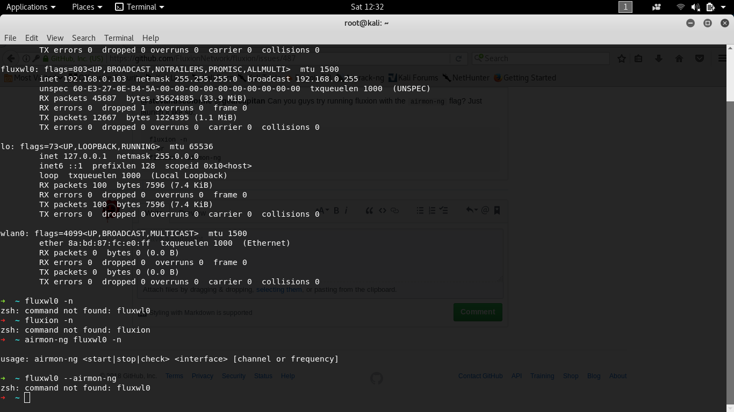
Task: Click the Firefox Search box behind the terminal
Action: point(541,58)
